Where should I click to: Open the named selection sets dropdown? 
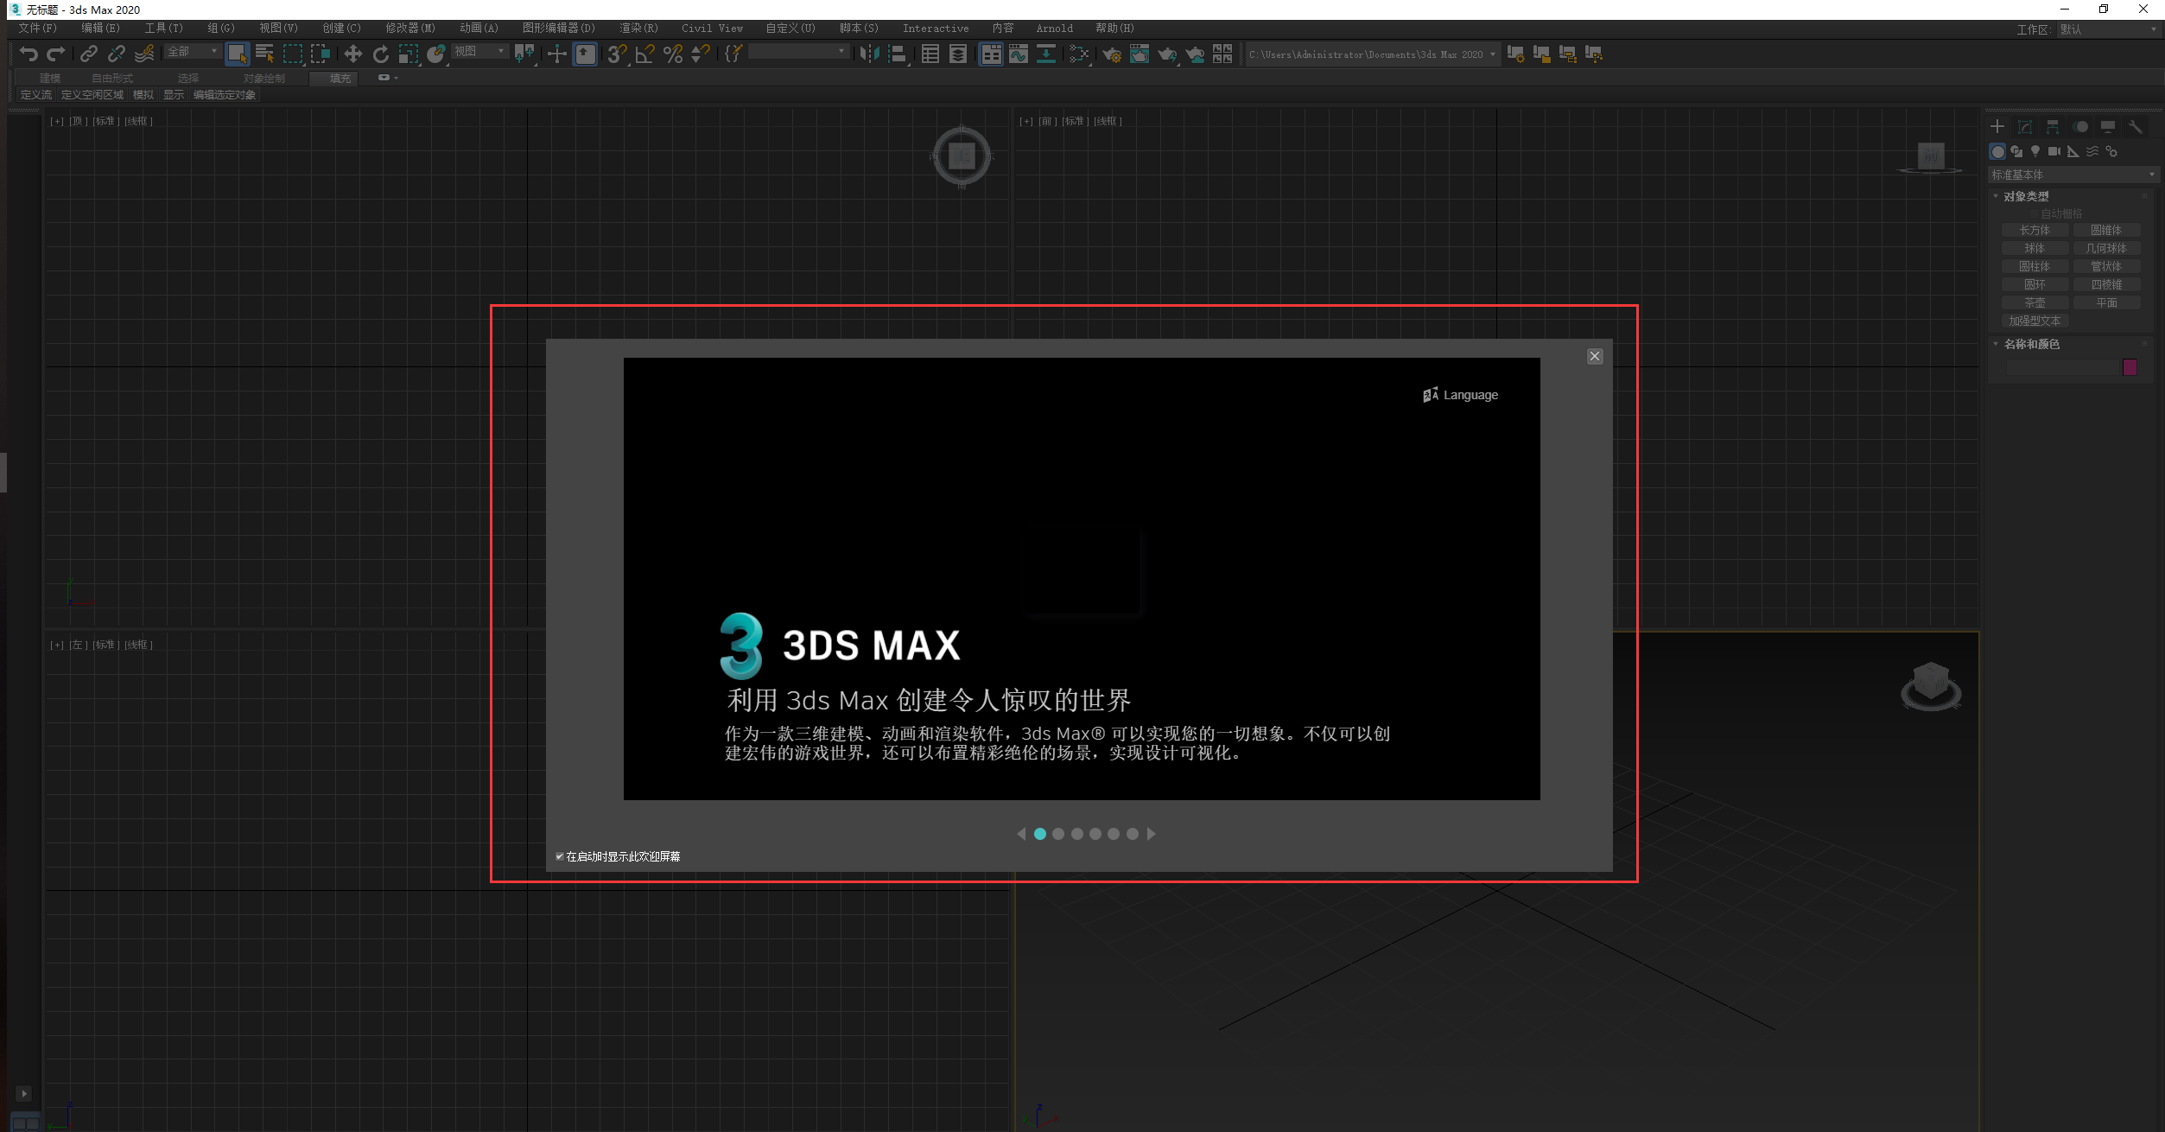pyautogui.click(x=797, y=52)
